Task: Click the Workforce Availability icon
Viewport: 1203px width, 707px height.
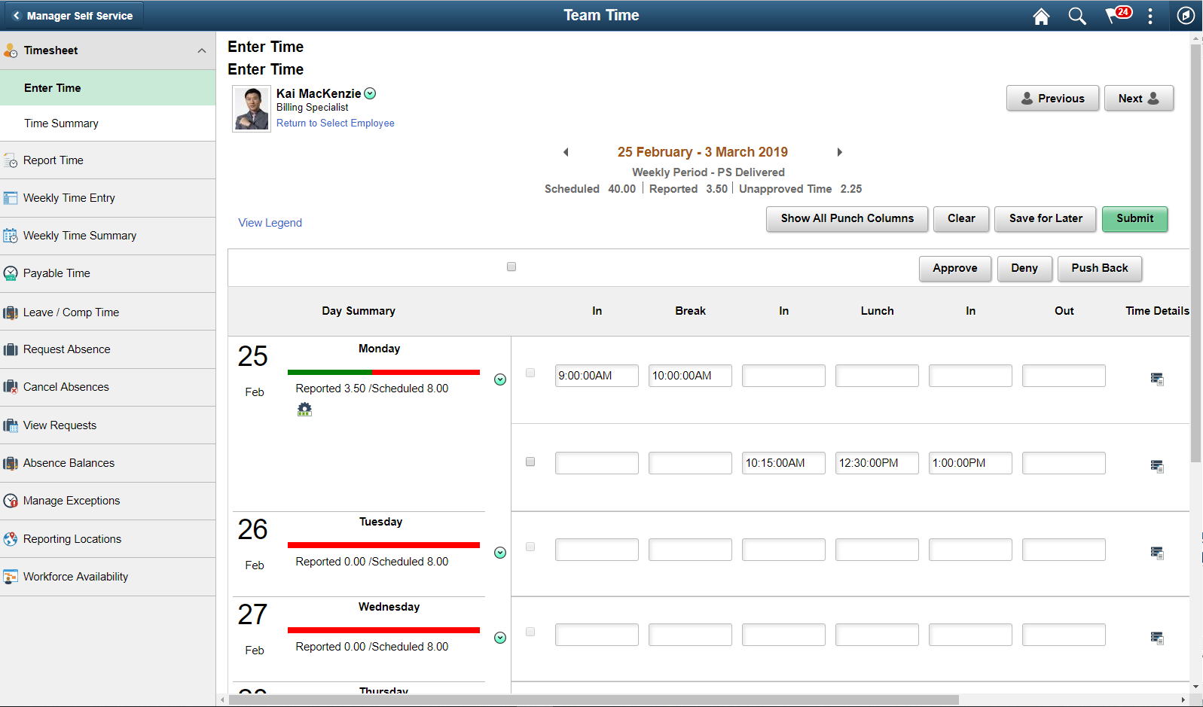Action: click(x=11, y=577)
